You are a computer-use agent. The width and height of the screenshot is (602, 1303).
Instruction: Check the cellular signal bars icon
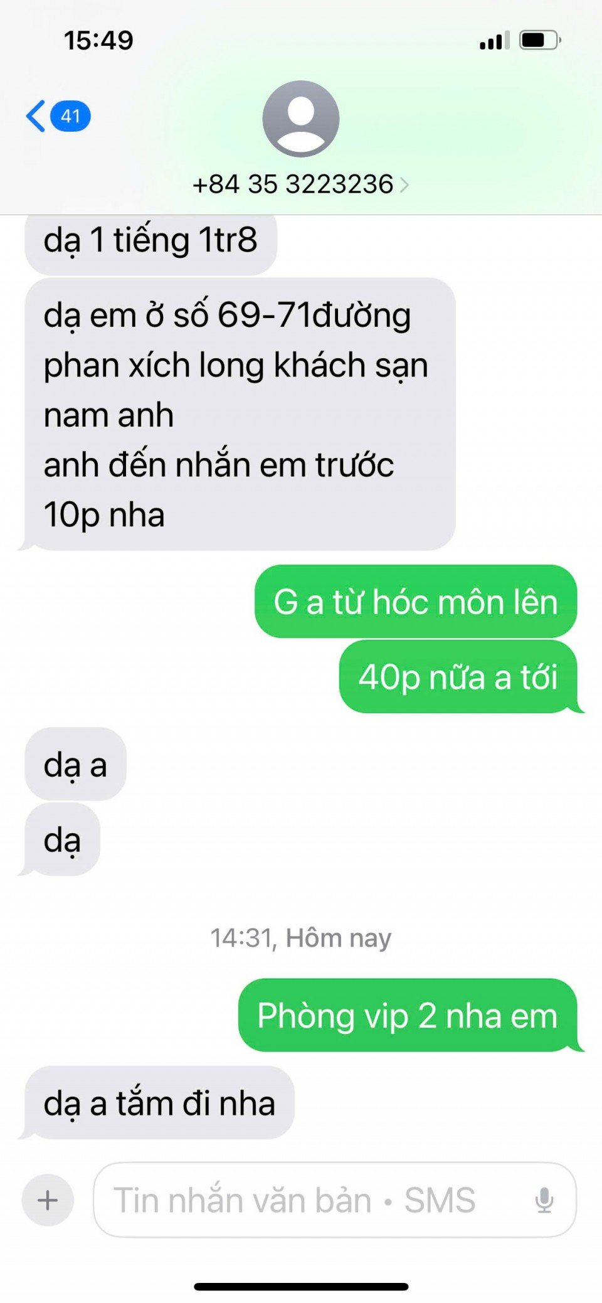click(x=495, y=41)
